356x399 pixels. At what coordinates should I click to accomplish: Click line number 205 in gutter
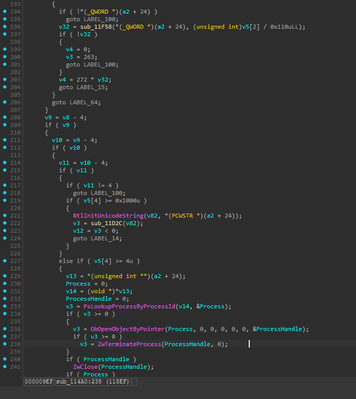15,95
